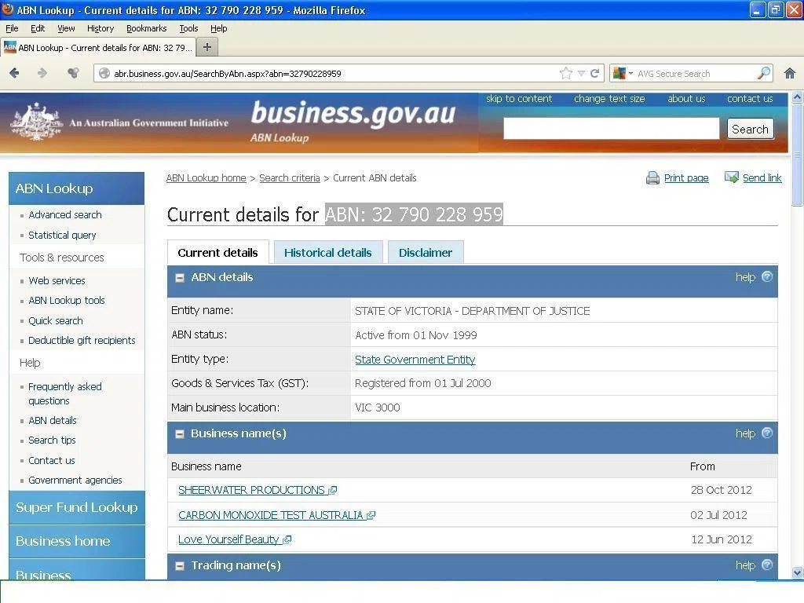Open the Edit menu

[x=38, y=28]
